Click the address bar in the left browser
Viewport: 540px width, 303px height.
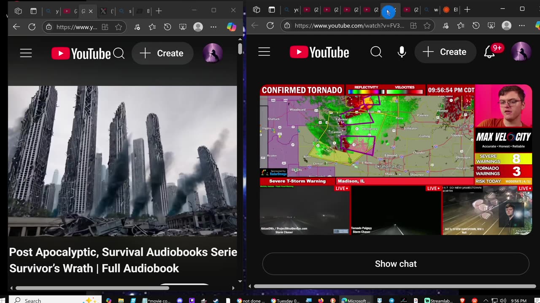pos(77,27)
